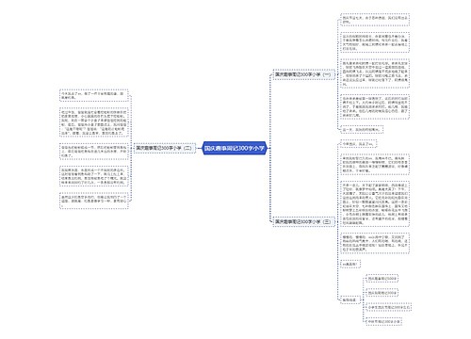Select branch node 国庆趣事周记300字小学（二）
This screenshot has width=471, height=339.
[164, 148]
